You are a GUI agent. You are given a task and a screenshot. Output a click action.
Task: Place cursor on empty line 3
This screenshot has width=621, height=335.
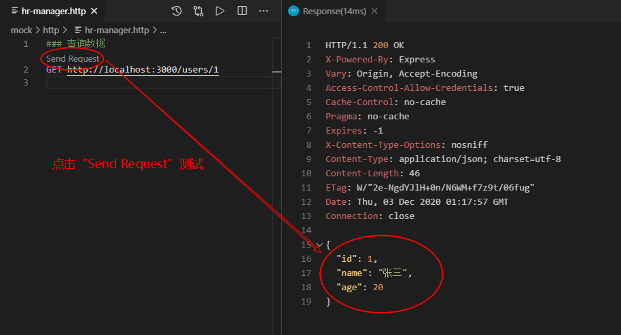coord(136,83)
